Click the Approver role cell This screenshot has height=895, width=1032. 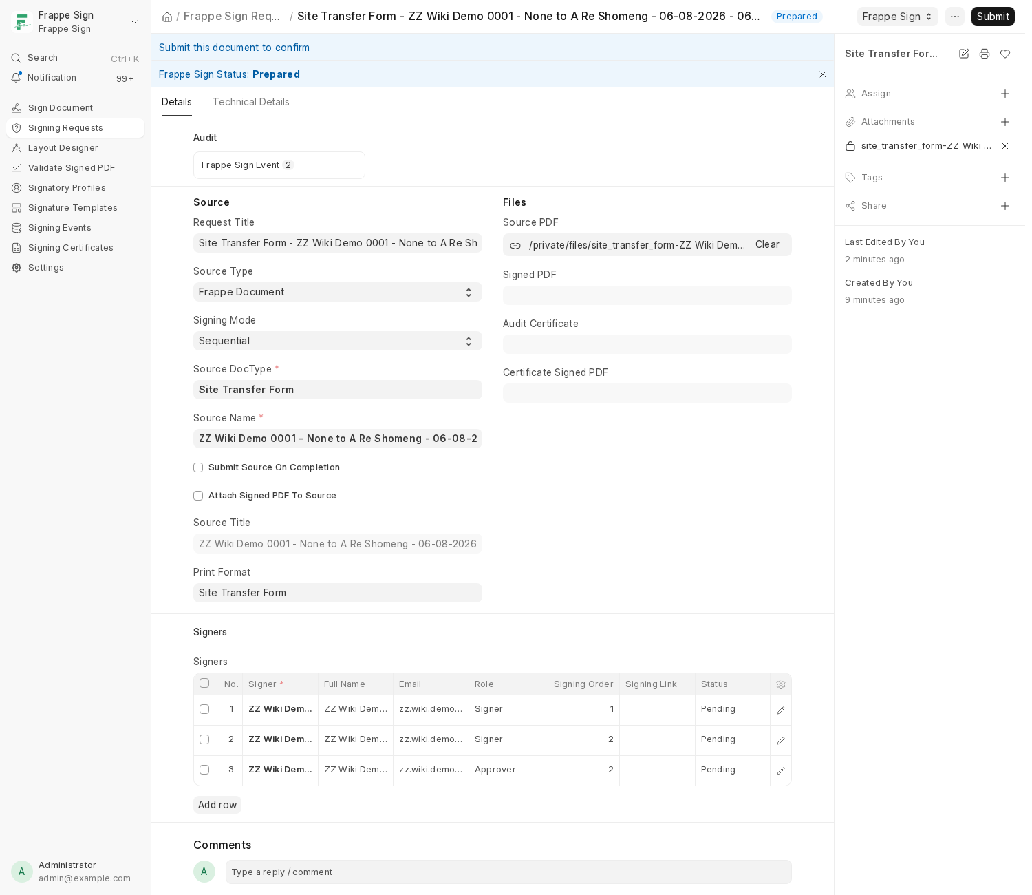click(x=506, y=770)
